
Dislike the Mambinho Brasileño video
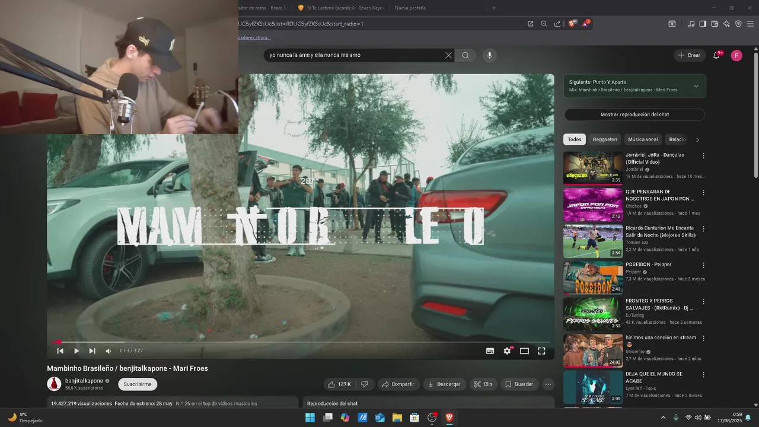364,384
